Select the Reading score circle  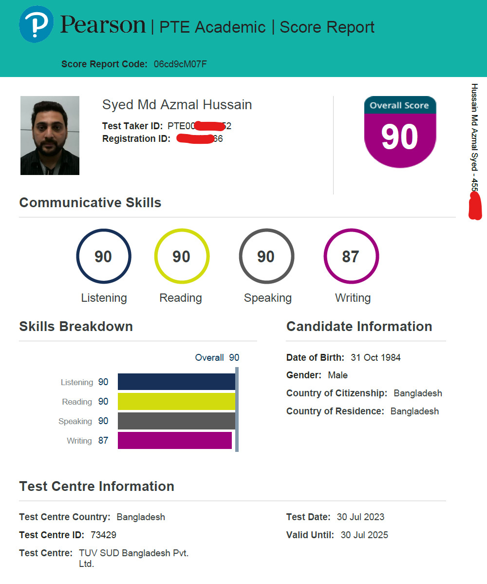182,256
